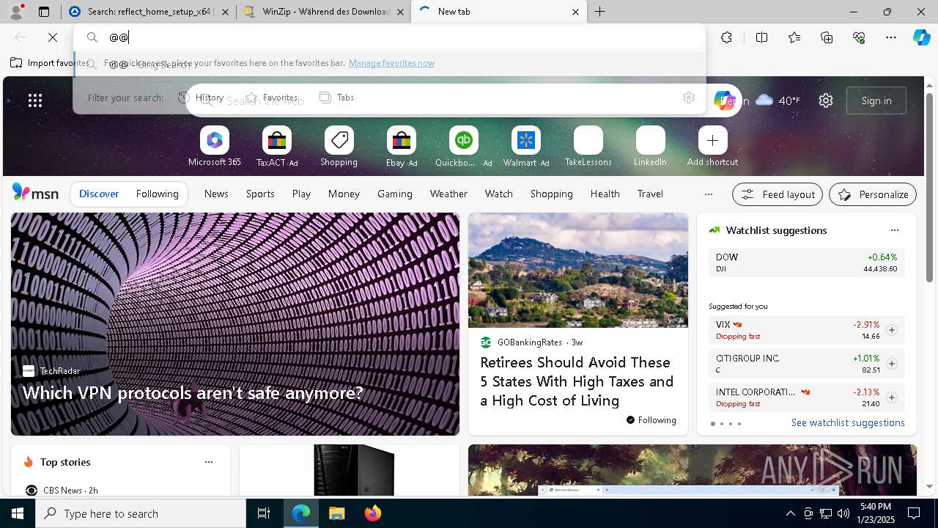Filter search by Tabs

[x=337, y=98]
